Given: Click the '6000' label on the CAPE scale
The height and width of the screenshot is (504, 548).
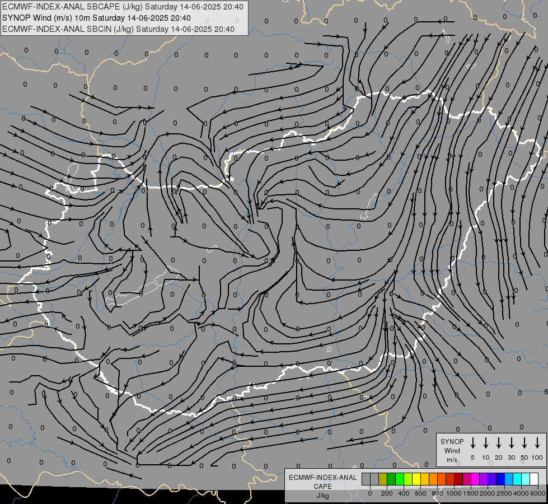Looking at the screenshot, I should [x=538, y=493].
